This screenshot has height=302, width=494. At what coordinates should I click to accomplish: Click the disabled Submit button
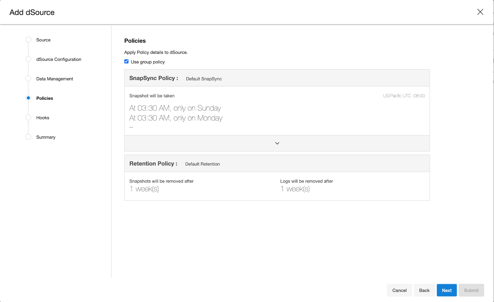[471, 290]
